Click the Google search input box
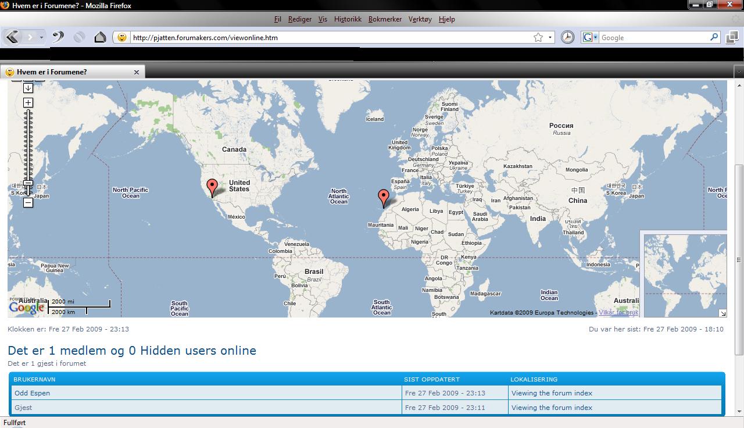The width and height of the screenshot is (744, 428). [654, 37]
